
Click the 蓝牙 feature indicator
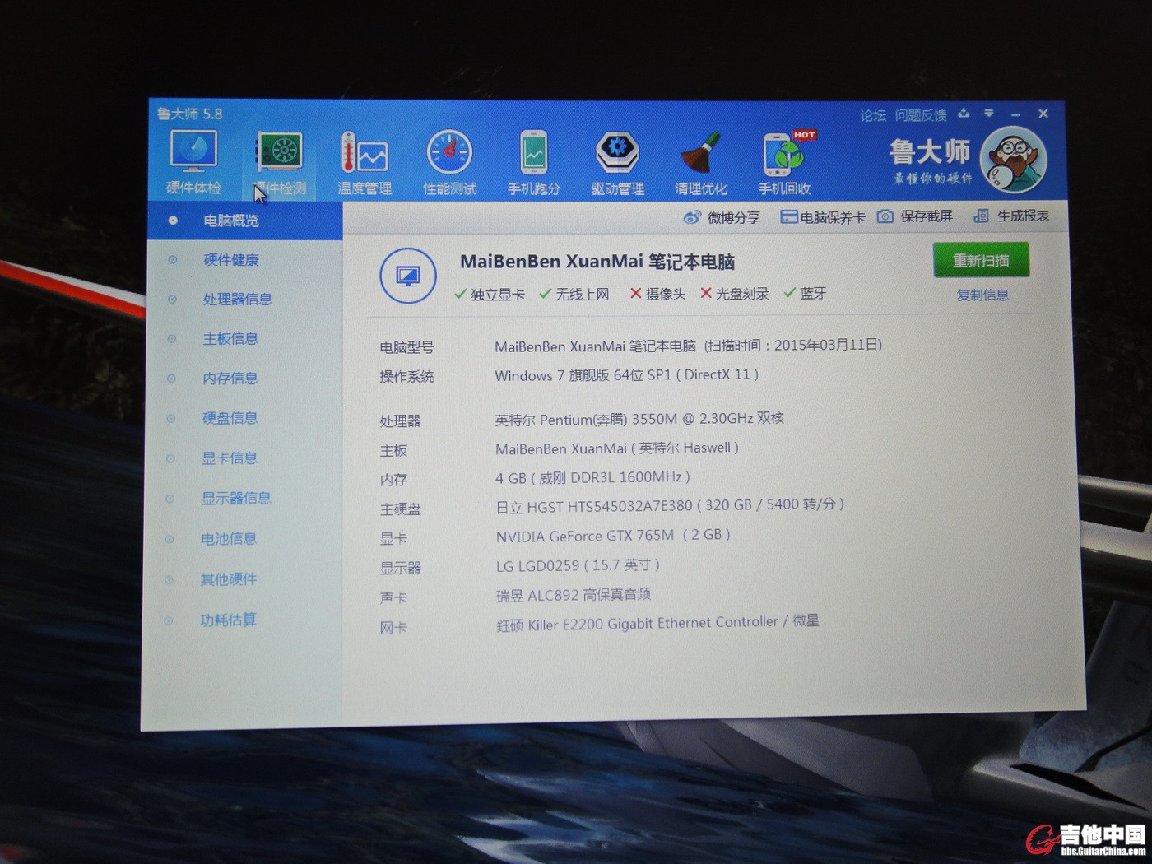click(x=805, y=293)
